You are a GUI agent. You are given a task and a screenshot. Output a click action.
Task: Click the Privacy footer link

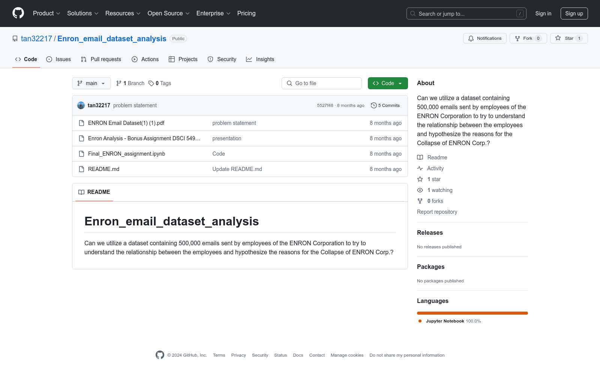coord(238,355)
